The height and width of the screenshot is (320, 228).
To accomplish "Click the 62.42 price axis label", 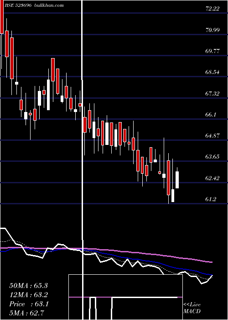I will point(212,178).
